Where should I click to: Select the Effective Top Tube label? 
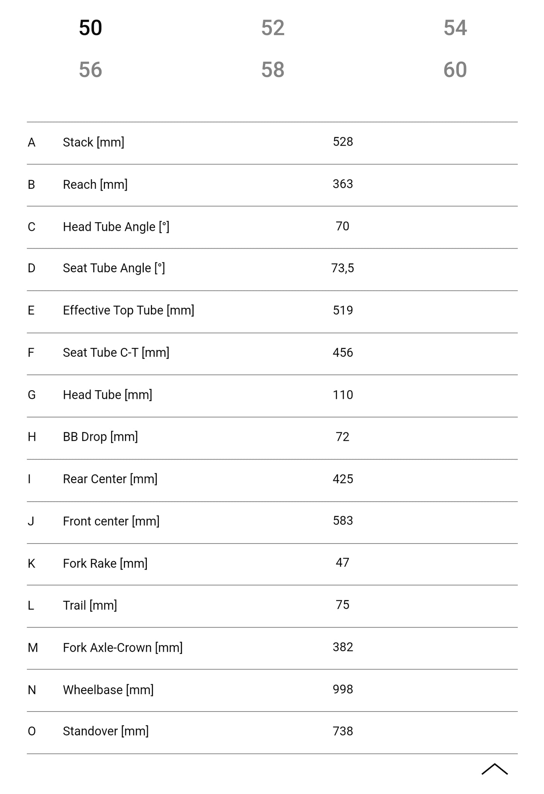point(128,310)
